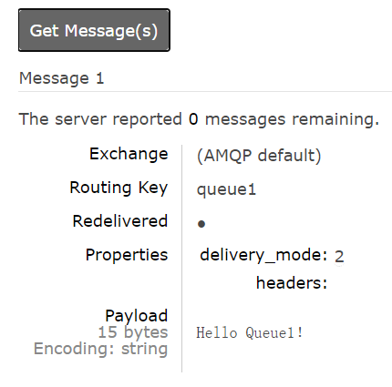Image resolution: width=392 pixels, height=387 pixels.
Task: Select the delivery_mode value 2
Action: (339, 257)
